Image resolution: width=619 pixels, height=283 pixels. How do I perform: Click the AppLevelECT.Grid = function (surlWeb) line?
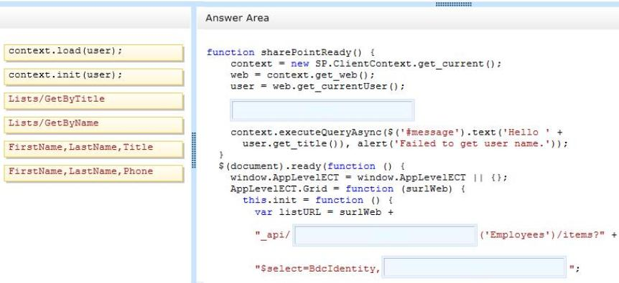[x=348, y=189]
